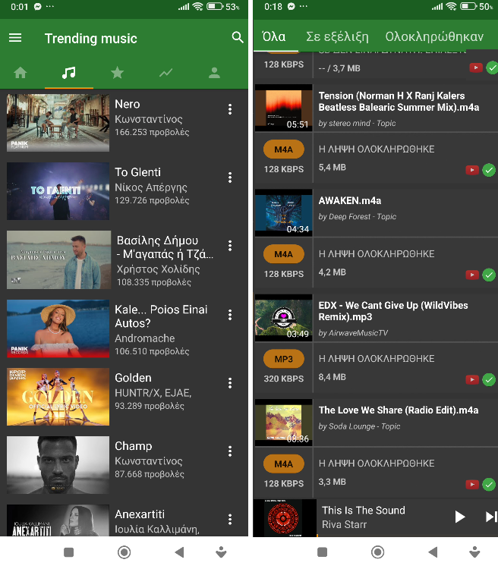The width and height of the screenshot is (498, 569).
Task: Select 'by AirwaveMusicTV' uploader text
Action: (x=353, y=333)
